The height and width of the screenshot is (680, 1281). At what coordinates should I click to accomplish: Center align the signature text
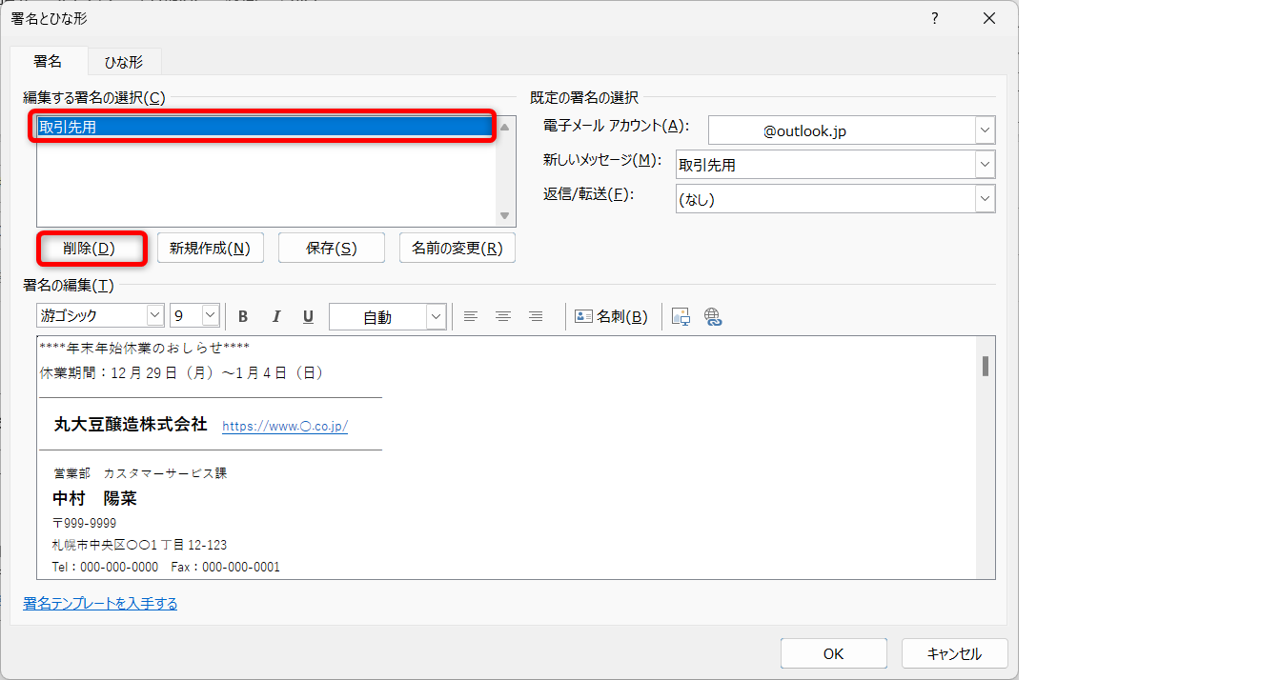pos(503,317)
